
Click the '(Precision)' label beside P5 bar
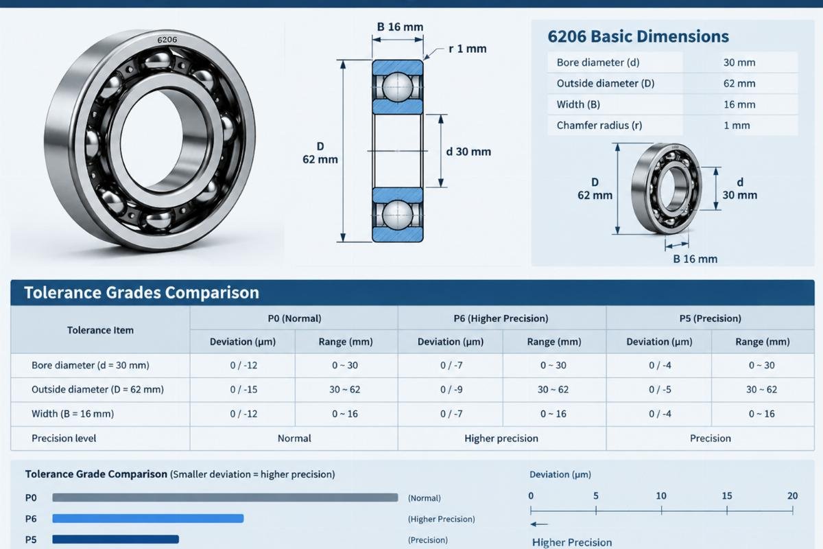click(428, 540)
